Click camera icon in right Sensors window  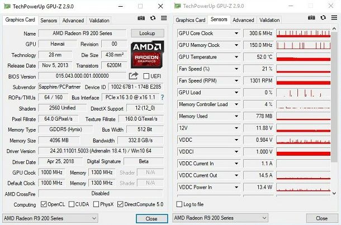pos(311,18)
